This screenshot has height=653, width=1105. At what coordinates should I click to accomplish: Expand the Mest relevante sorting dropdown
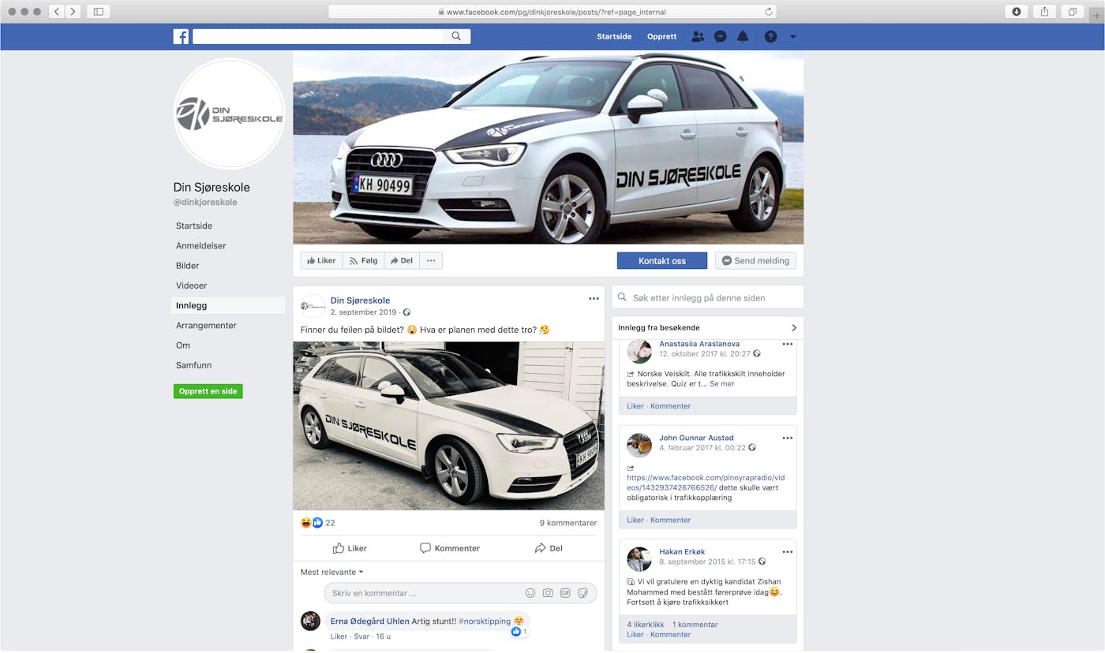[332, 572]
